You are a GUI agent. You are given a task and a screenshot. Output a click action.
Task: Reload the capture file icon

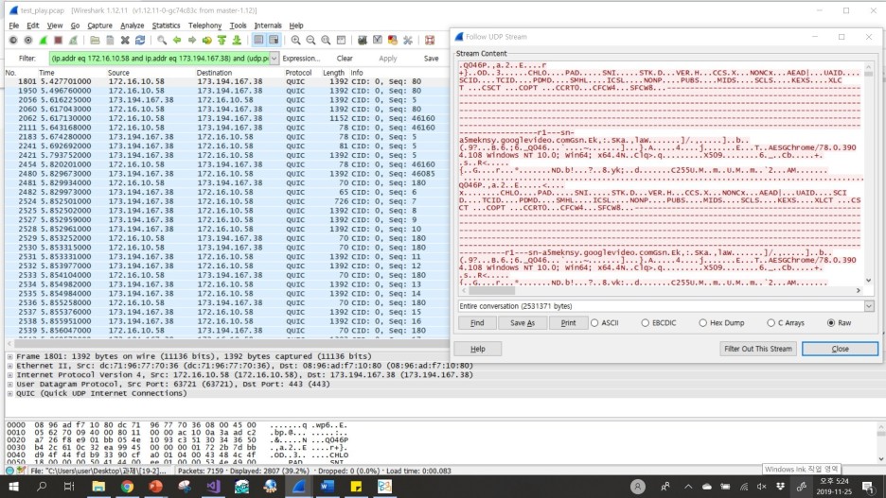140,40
